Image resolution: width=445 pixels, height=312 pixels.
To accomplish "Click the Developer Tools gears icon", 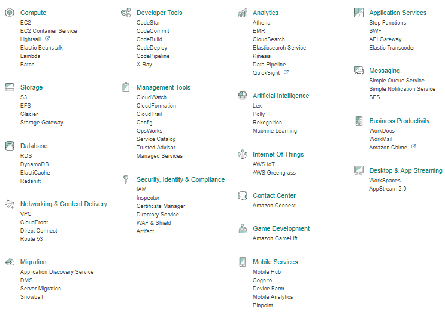I will click(x=126, y=13).
